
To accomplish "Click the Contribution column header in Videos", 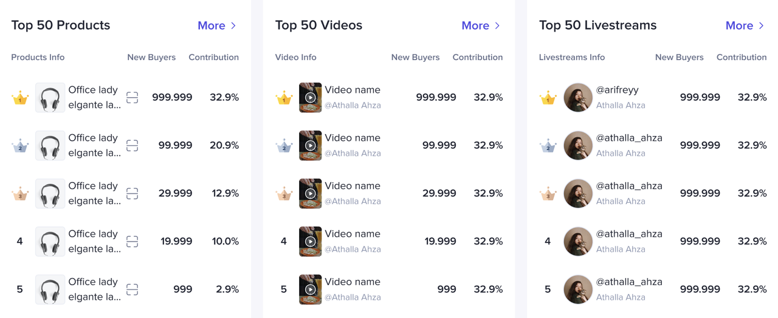I will 477,58.
